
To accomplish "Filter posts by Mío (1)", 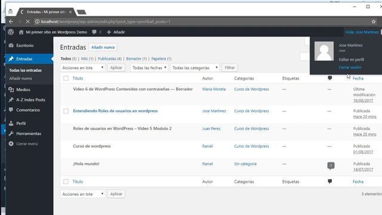I will 87,59.
